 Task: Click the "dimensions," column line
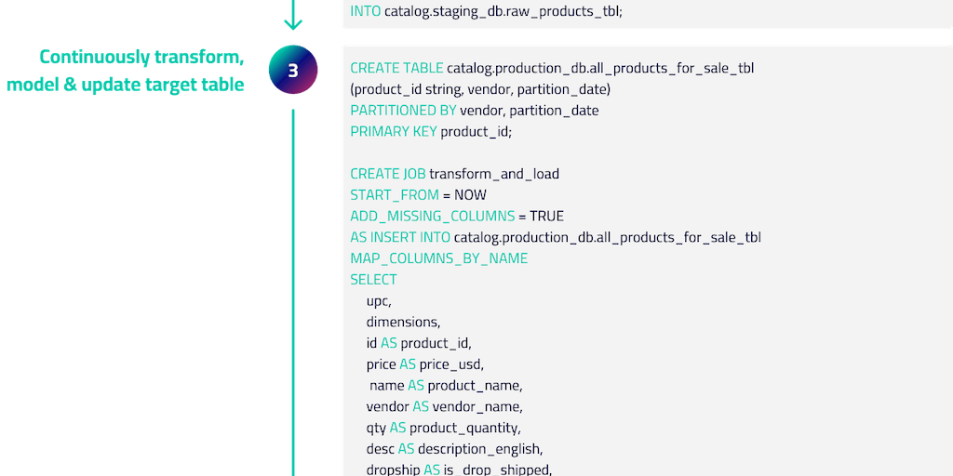[402, 322]
